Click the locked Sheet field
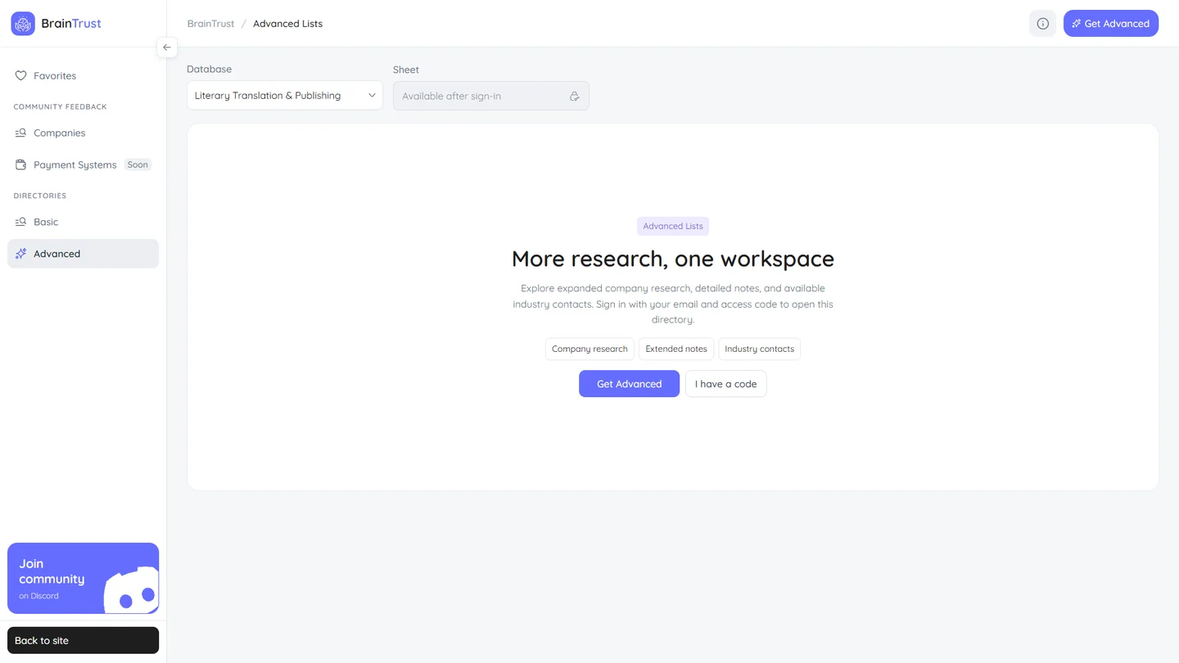 tap(491, 96)
